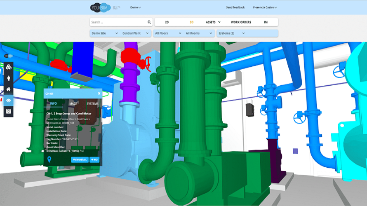Viewport: 367px width, 206px height.
Task: Close the CH-01 info popup
Action: (x=99, y=94)
